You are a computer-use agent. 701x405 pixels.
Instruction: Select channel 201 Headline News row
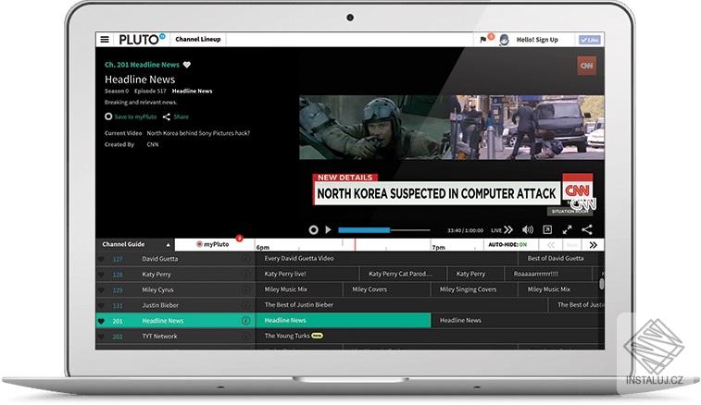(175, 321)
